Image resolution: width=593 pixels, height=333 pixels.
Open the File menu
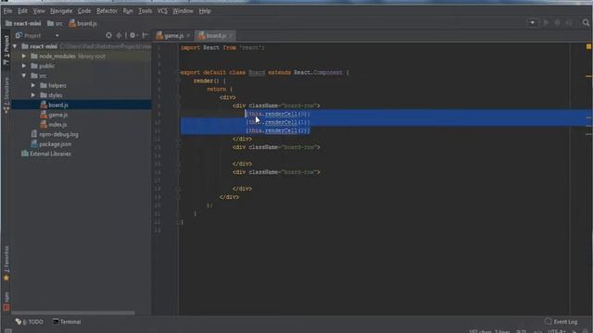7,11
